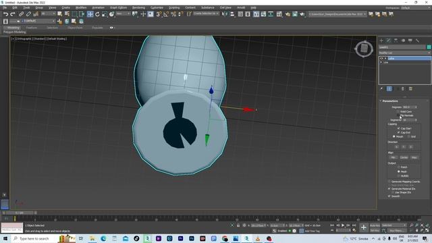Toggle the Flip Normals checkbox

pos(398,115)
